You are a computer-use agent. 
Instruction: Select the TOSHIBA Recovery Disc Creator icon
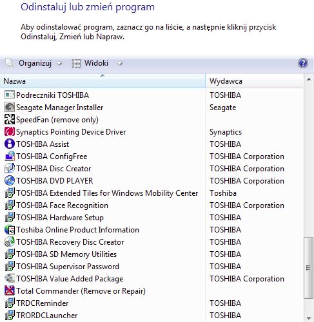[x=10, y=242]
